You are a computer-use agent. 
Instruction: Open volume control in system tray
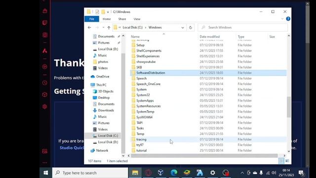274,173
